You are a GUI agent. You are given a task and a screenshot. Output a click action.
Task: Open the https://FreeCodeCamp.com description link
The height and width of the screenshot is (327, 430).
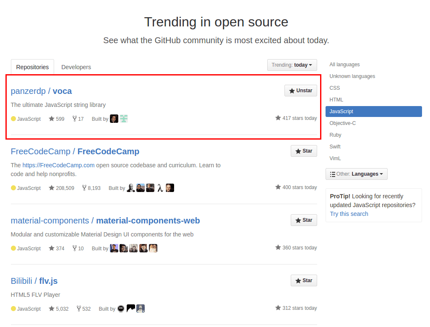[x=58, y=165]
